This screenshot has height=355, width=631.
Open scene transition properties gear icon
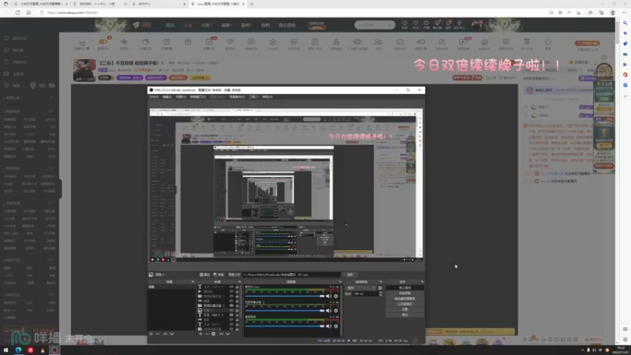(380, 288)
